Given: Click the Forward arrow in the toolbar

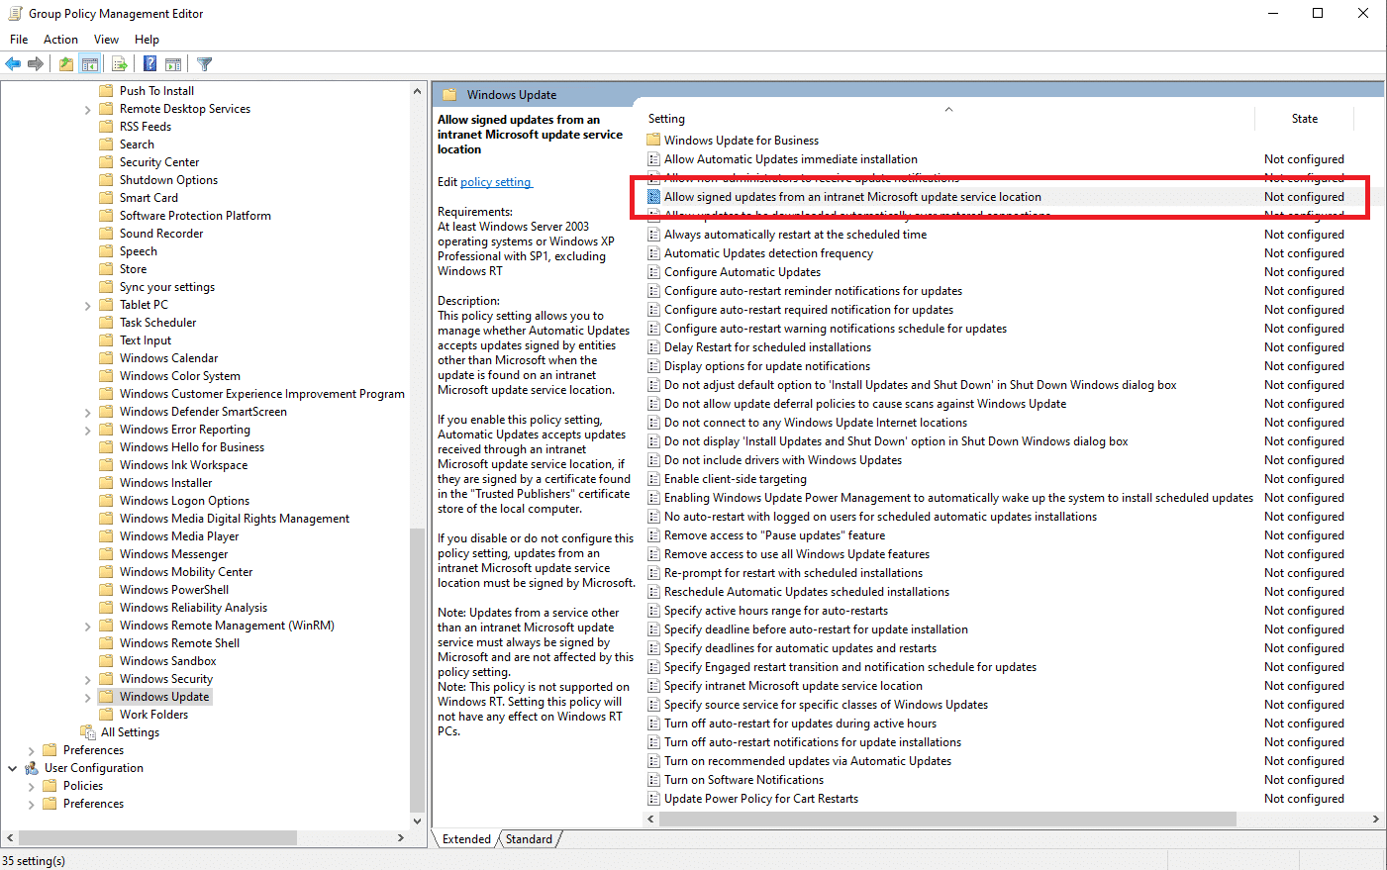Looking at the screenshot, I should pyautogui.click(x=36, y=64).
